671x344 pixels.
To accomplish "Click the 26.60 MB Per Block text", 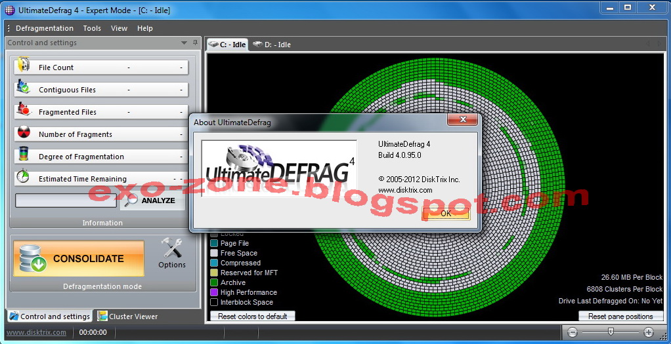I will click(x=632, y=277).
